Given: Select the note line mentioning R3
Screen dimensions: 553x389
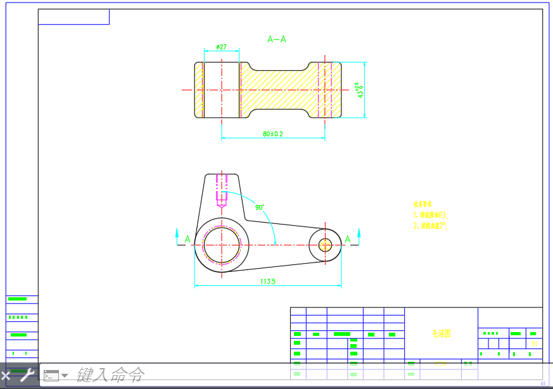Looking at the screenshot, I should point(431,215).
